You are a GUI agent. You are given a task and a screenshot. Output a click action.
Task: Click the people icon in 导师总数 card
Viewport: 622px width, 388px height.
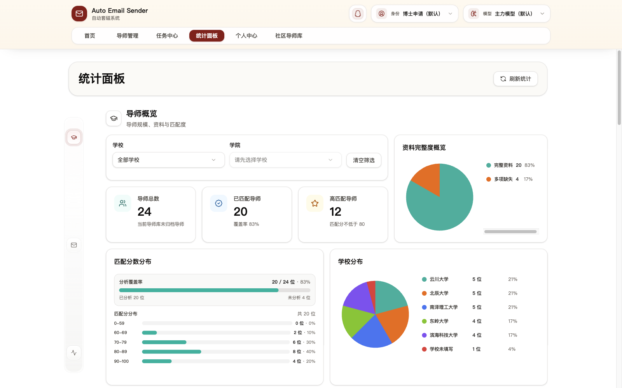(123, 203)
